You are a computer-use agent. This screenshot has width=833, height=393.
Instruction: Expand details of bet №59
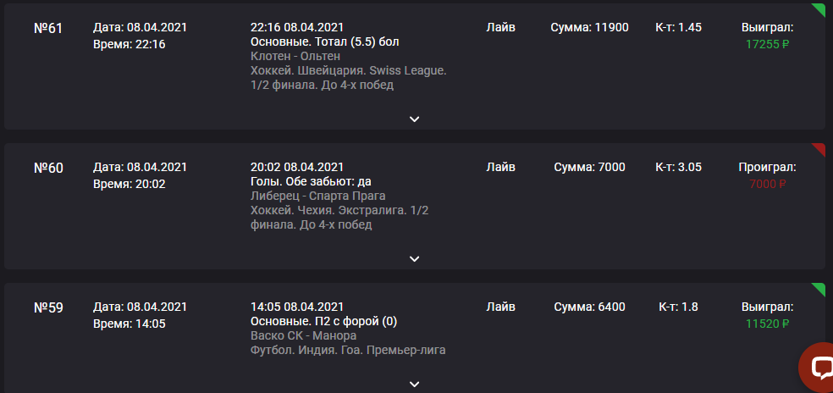tap(414, 384)
